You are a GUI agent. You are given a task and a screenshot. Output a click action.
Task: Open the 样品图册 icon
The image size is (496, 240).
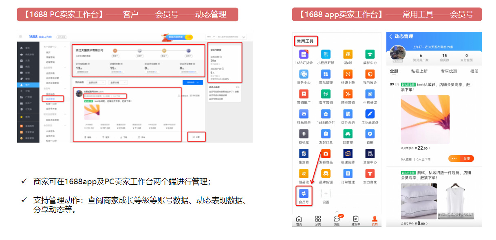pos(304,114)
